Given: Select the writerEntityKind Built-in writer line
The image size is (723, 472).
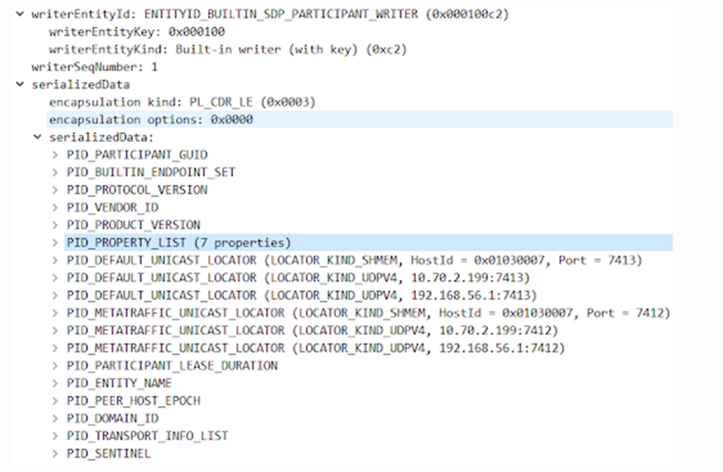Looking at the screenshot, I should coord(227,50).
